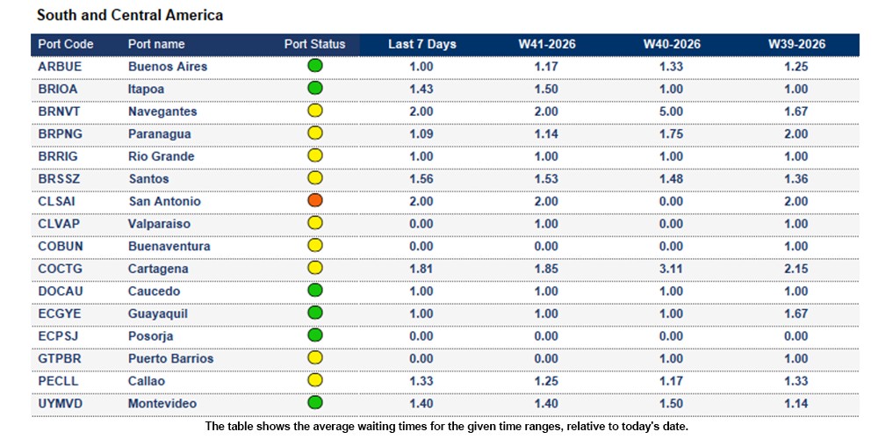Screen dimensions: 893x439
Task: Click the Port Code column header
Action: 66,45
